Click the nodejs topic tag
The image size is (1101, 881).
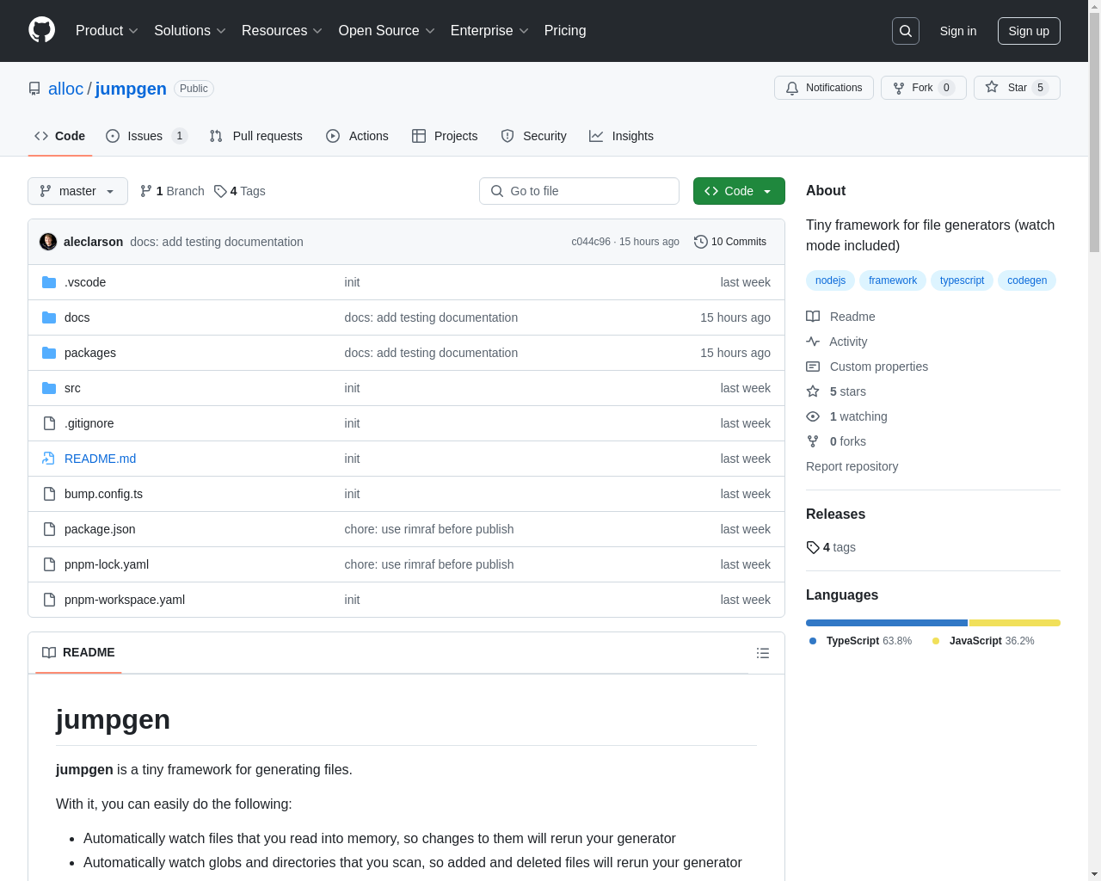[830, 280]
